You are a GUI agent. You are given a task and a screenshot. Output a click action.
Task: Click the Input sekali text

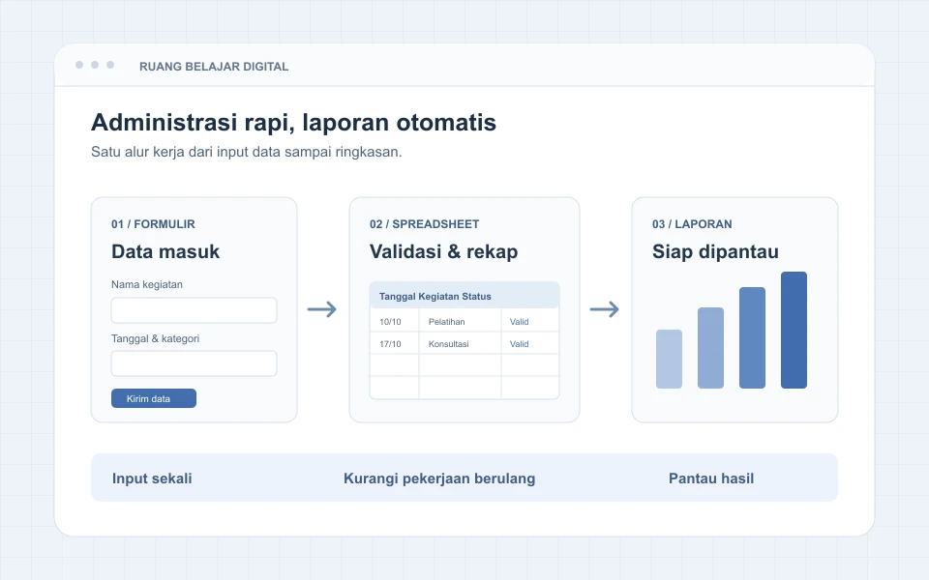(x=152, y=478)
